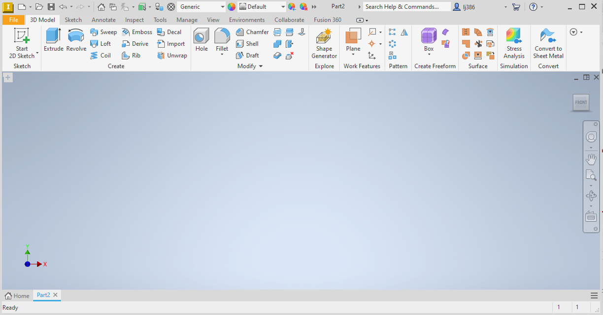Switch to the Sketch ribbon tab
The height and width of the screenshot is (315, 603).
[x=73, y=20]
